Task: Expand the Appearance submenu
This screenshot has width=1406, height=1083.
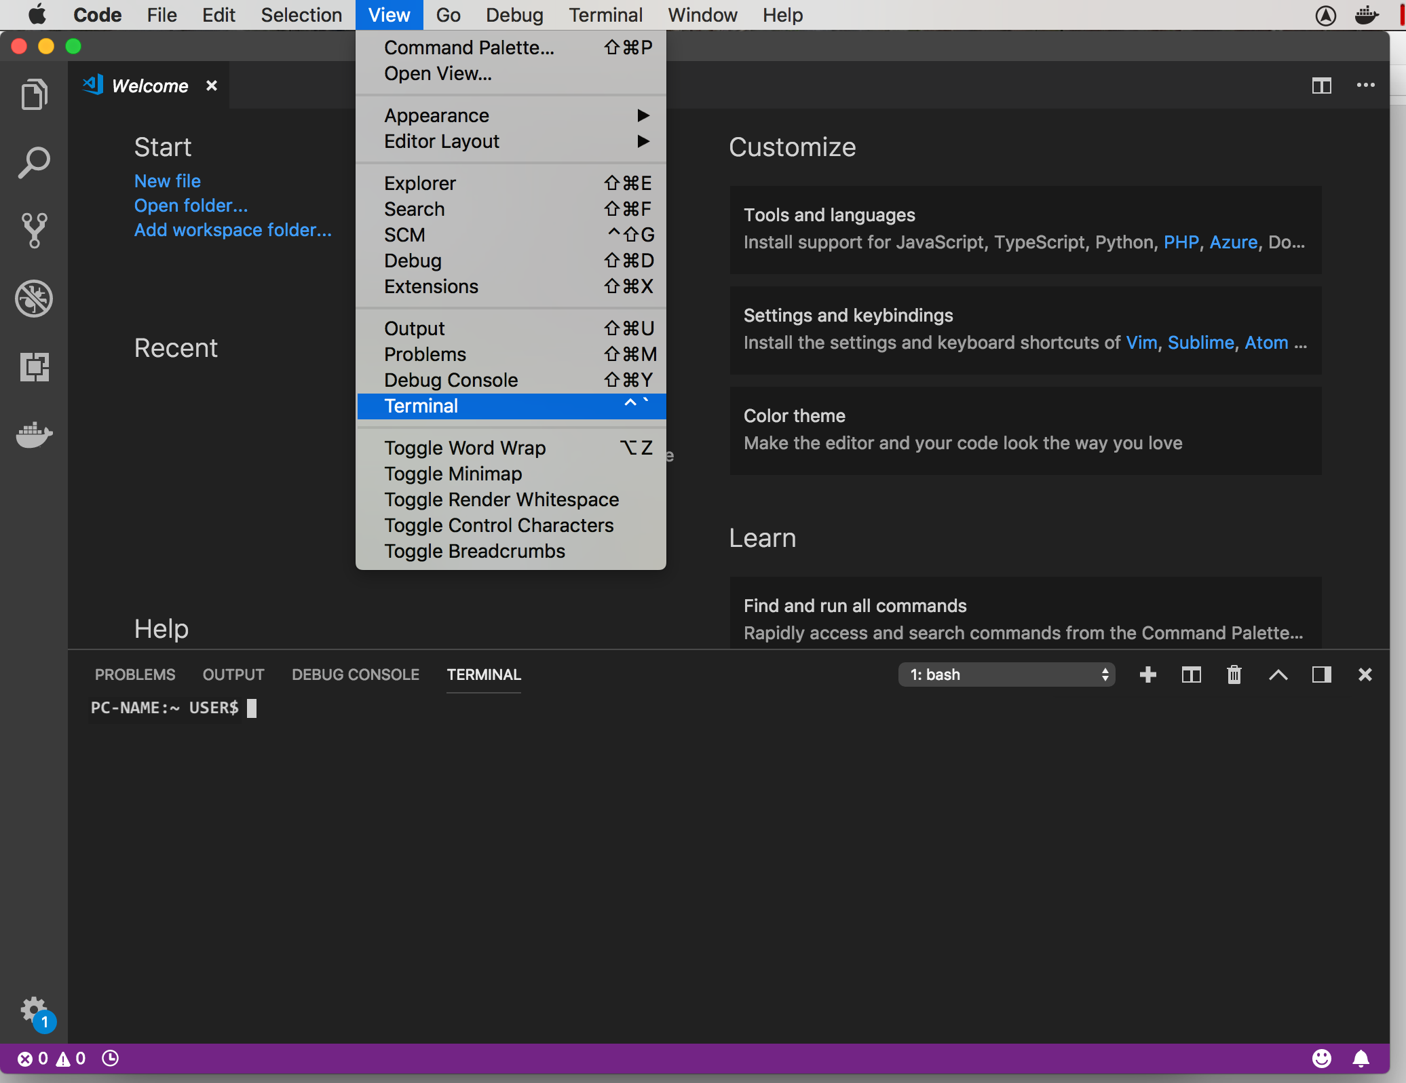Action: point(436,115)
